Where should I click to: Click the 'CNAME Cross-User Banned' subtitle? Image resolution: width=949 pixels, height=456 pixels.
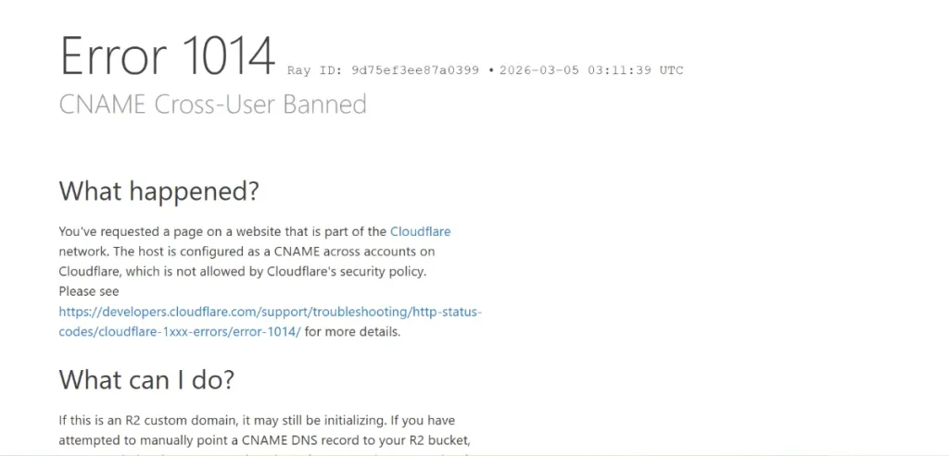(212, 105)
